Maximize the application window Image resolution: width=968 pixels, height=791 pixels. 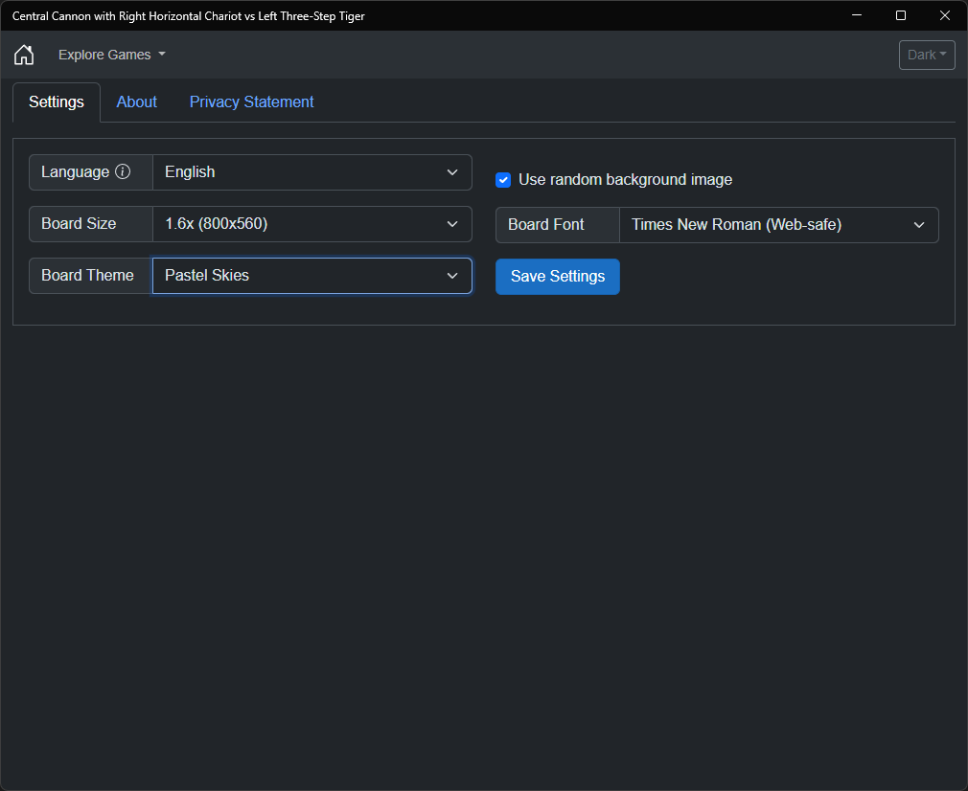pyautogui.click(x=901, y=15)
